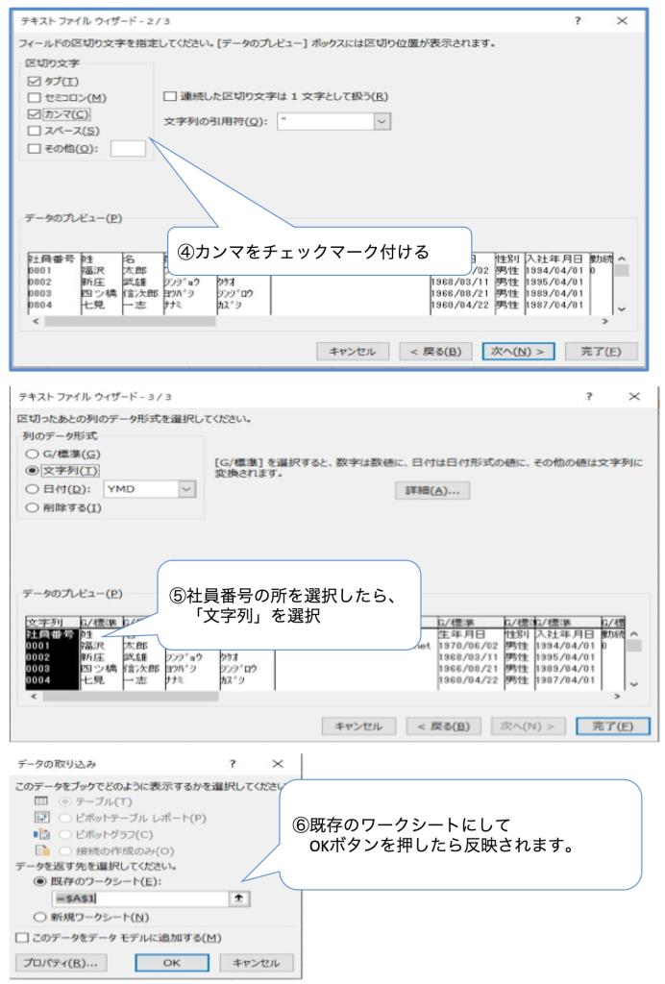
Task: Click 次へ button in Wizard 2/3
Action: [x=518, y=352]
